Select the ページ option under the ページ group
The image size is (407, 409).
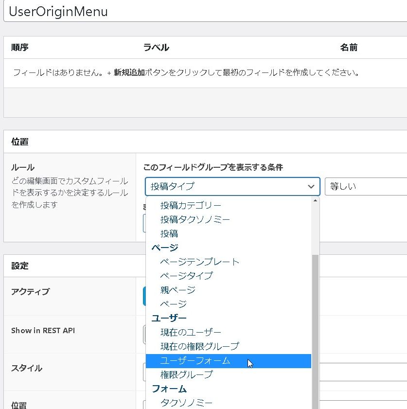pos(174,304)
